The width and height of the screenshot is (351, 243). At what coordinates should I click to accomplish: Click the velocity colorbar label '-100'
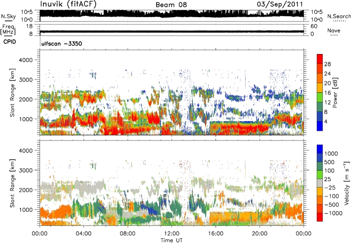332,196
